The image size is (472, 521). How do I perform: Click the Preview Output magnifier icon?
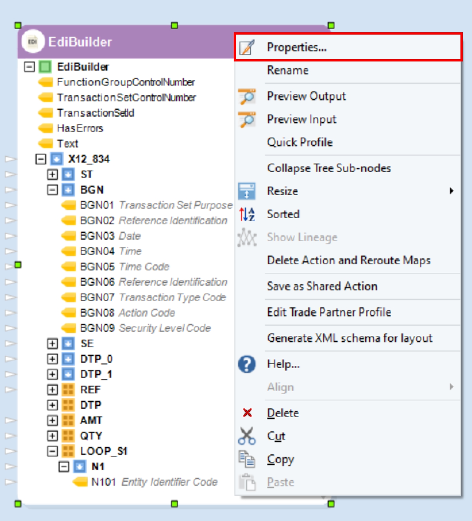click(246, 96)
